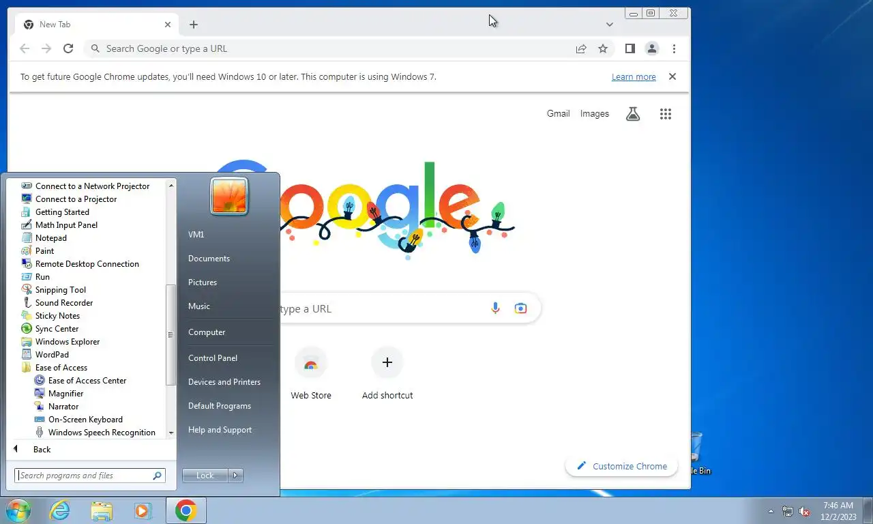Open Documents from Start menu
873x524 pixels.
click(209, 259)
